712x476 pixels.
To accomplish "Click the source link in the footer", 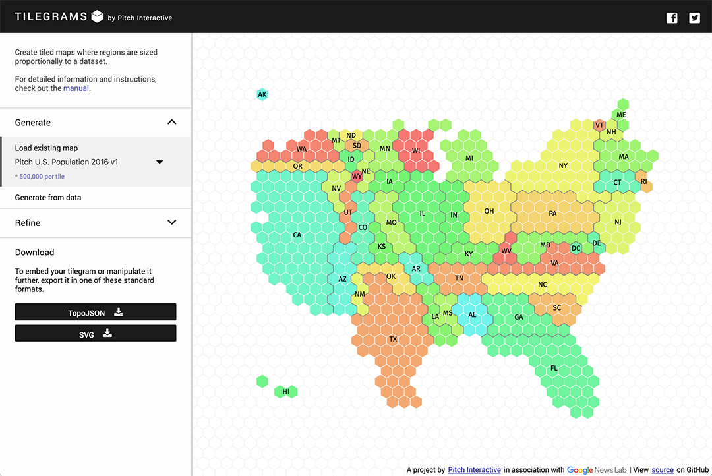I will click(x=663, y=470).
